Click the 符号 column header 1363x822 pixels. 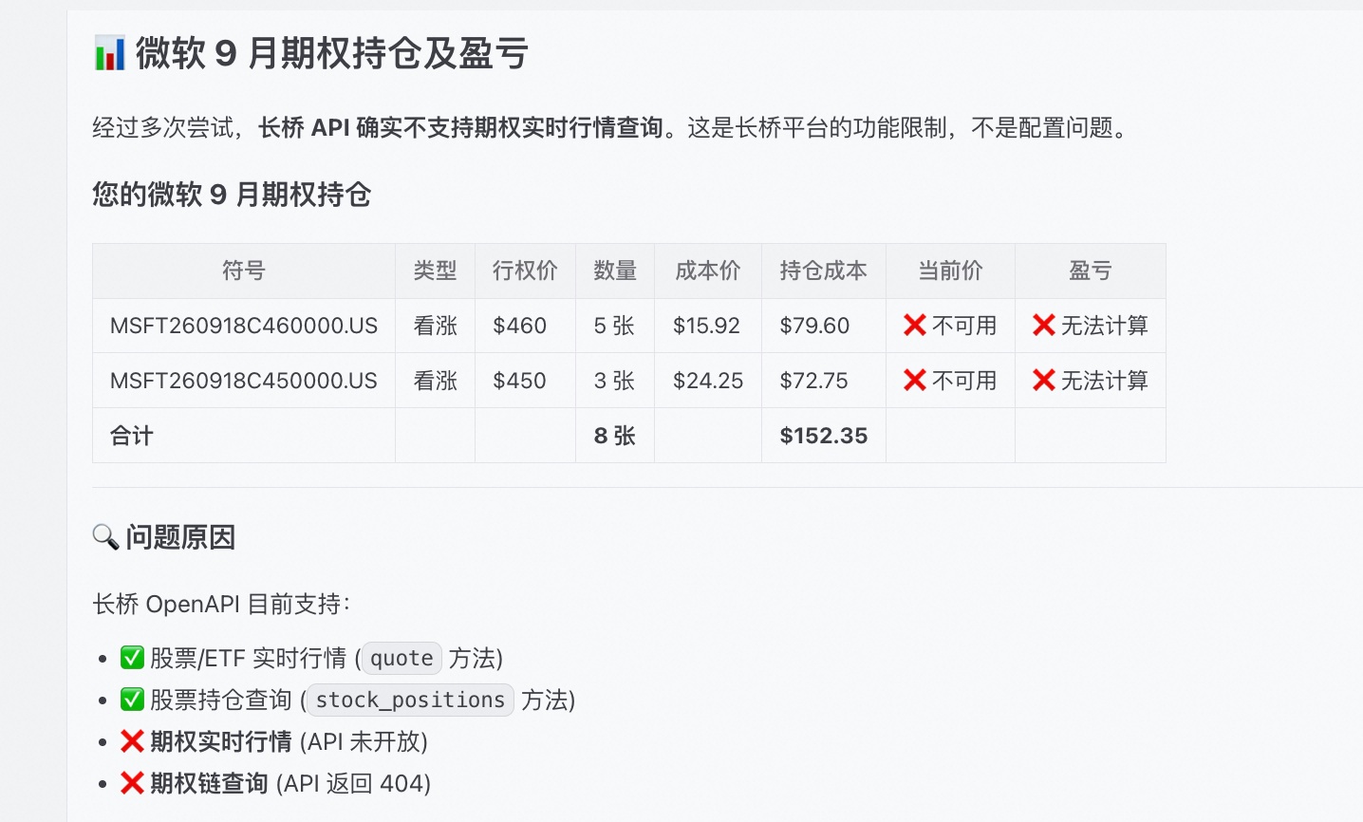244,271
